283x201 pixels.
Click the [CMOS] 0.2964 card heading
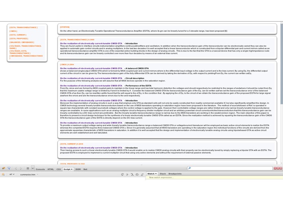67,65
